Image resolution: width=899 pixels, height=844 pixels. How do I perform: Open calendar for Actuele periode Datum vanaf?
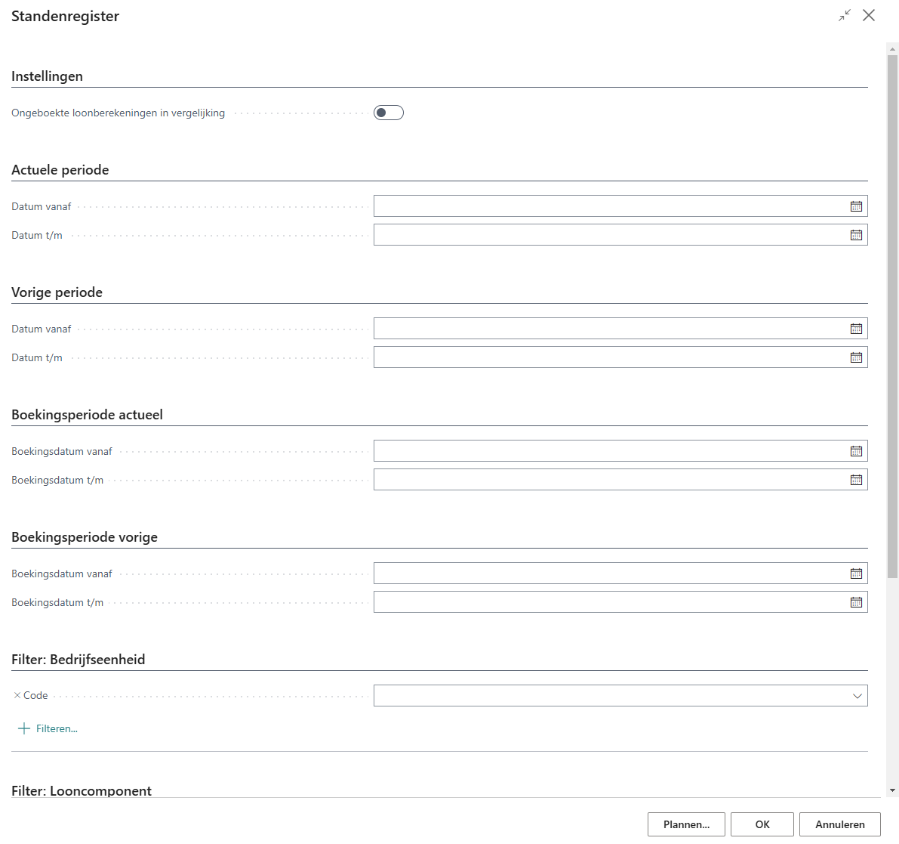856,206
